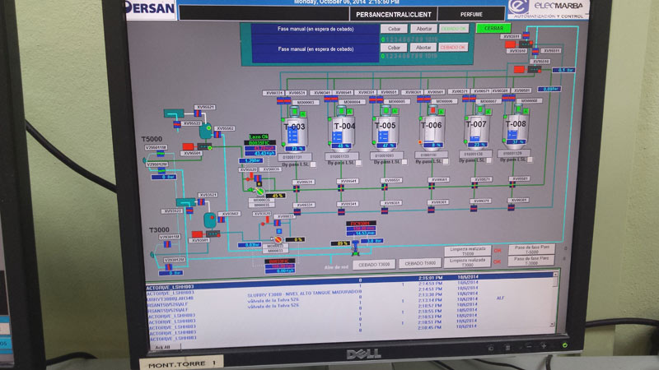659x370 pixels.
Task: Click the green-line valve below T-003
Action: [x=297, y=189]
